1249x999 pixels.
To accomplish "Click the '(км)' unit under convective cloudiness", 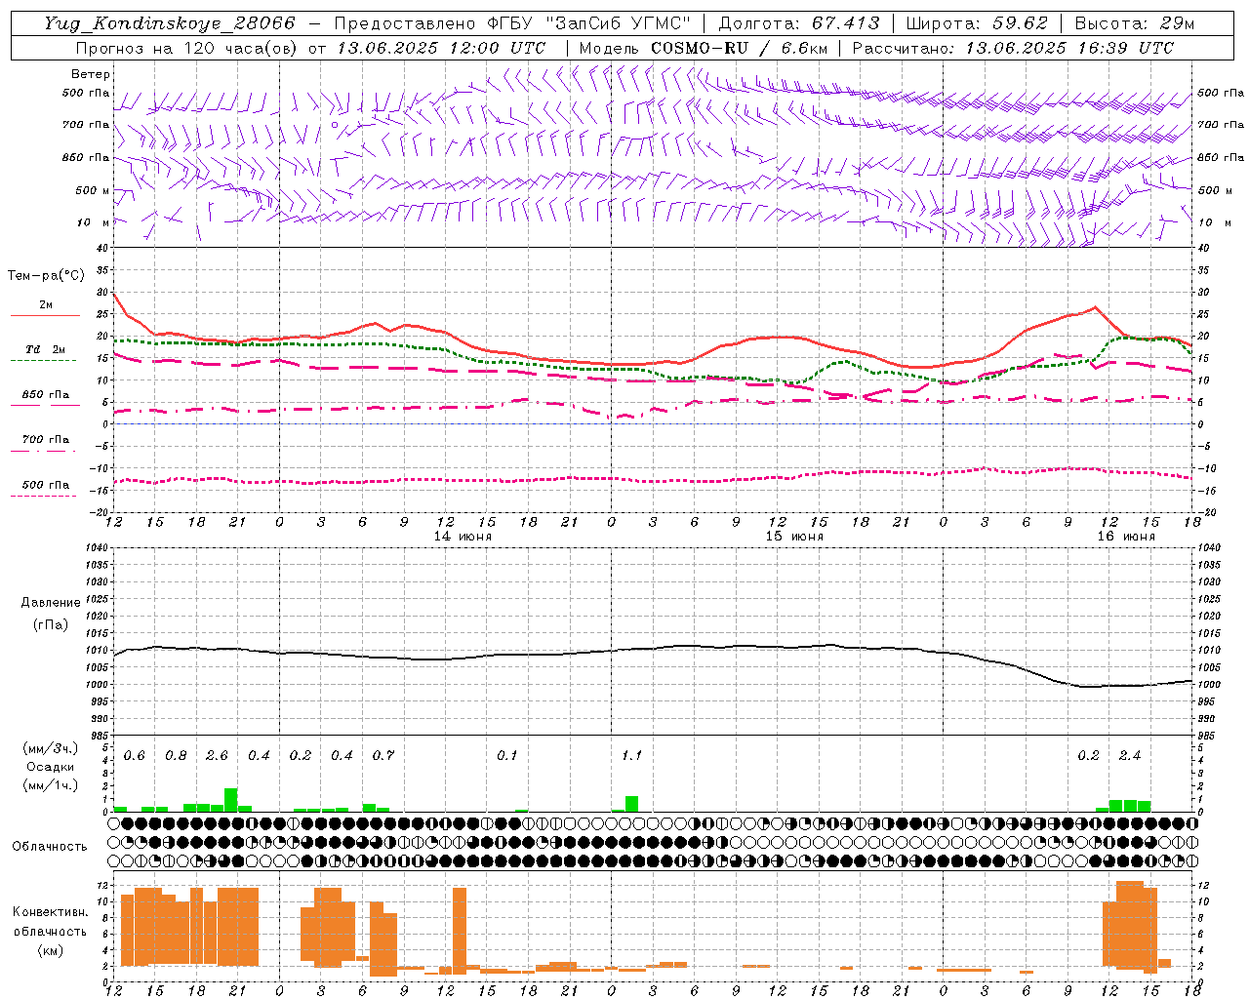I will (51, 950).
